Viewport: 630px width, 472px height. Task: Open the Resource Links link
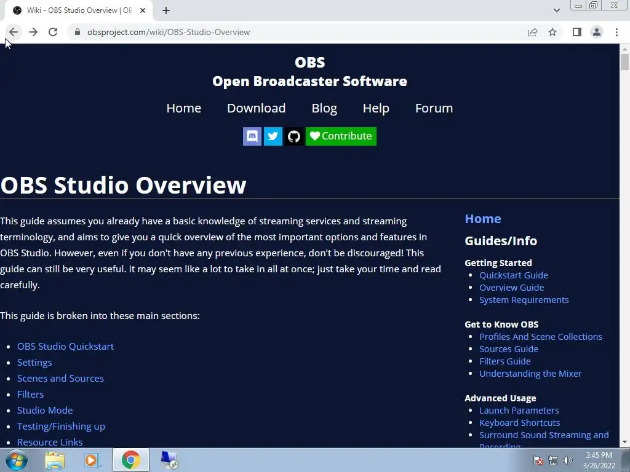[x=50, y=442]
